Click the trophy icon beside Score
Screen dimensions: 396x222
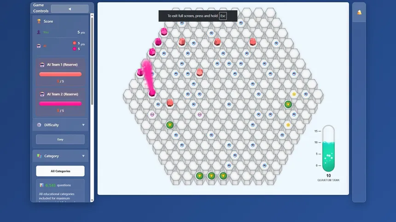[39, 21]
